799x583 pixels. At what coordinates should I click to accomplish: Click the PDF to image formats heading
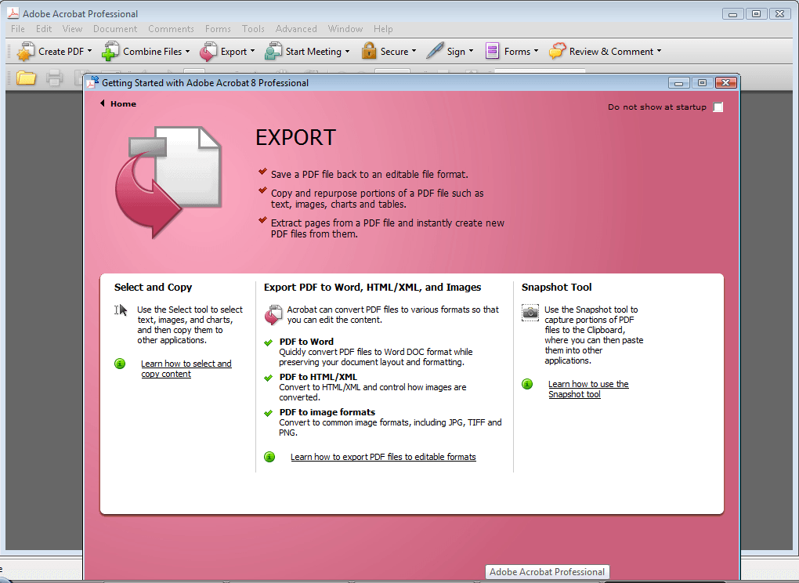pos(327,411)
